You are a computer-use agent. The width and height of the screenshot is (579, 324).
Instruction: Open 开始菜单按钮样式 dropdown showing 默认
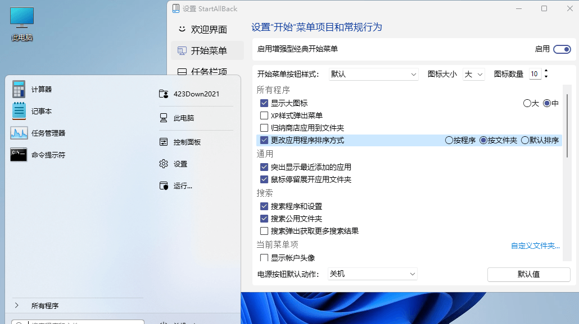coord(373,75)
